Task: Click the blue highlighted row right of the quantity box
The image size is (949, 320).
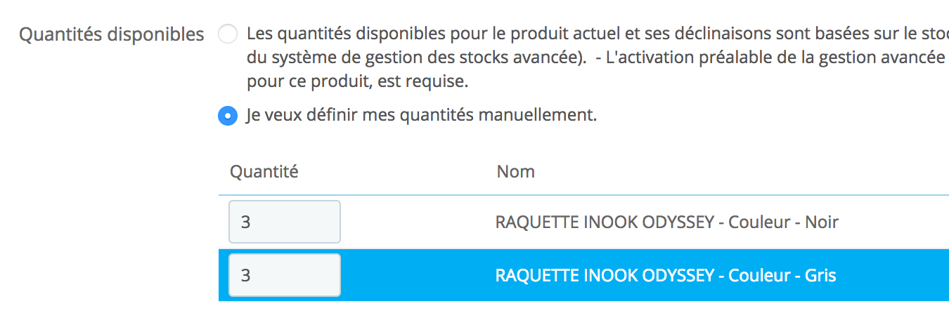Action: click(415, 276)
